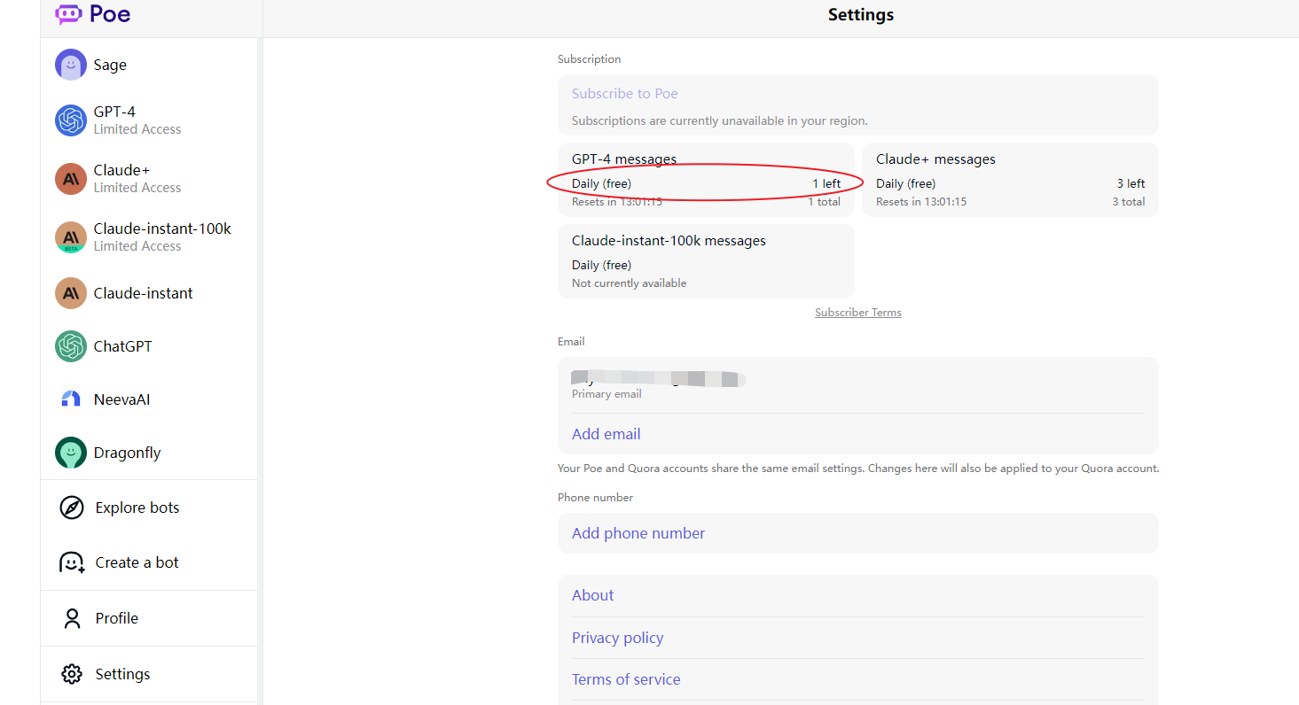Click the Claude+ messages card title
The width and height of the screenshot is (1299, 705).
tap(935, 159)
